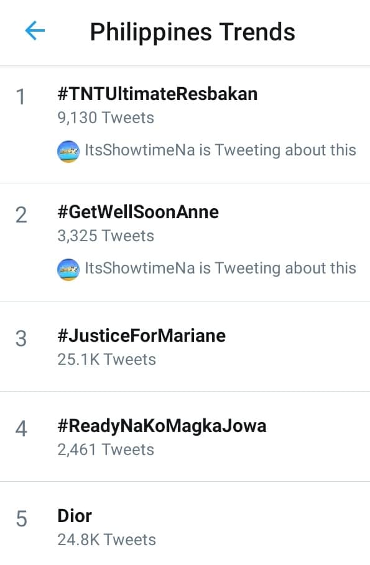Open the #TNTUltimateResbakan trend

click(x=157, y=94)
